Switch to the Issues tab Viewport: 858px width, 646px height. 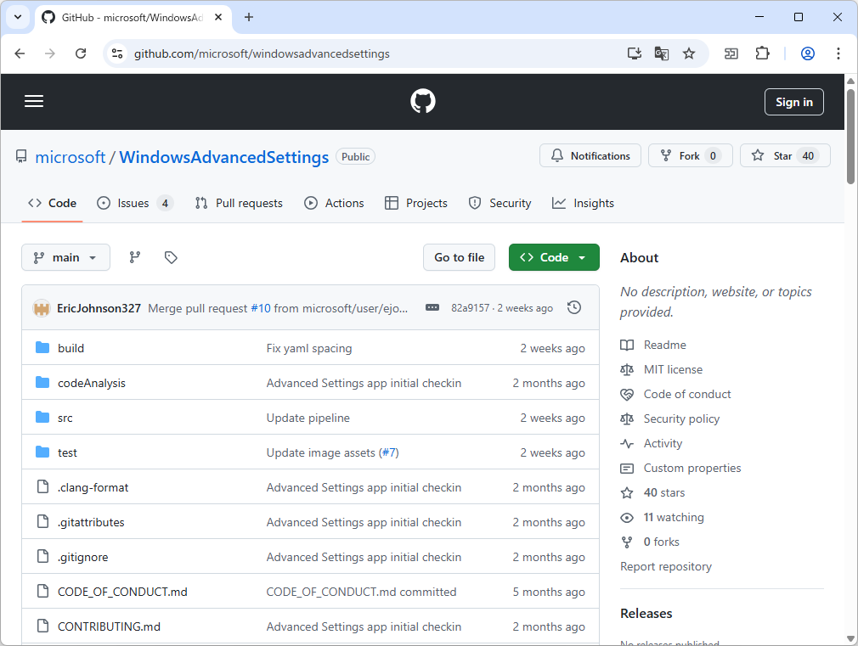tap(132, 203)
